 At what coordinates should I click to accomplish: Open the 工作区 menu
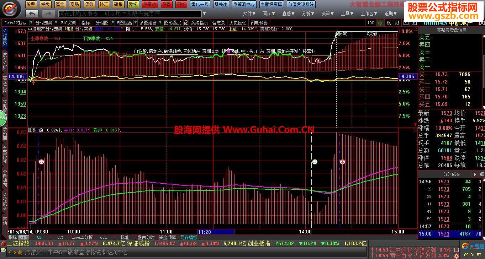(x=369, y=14)
